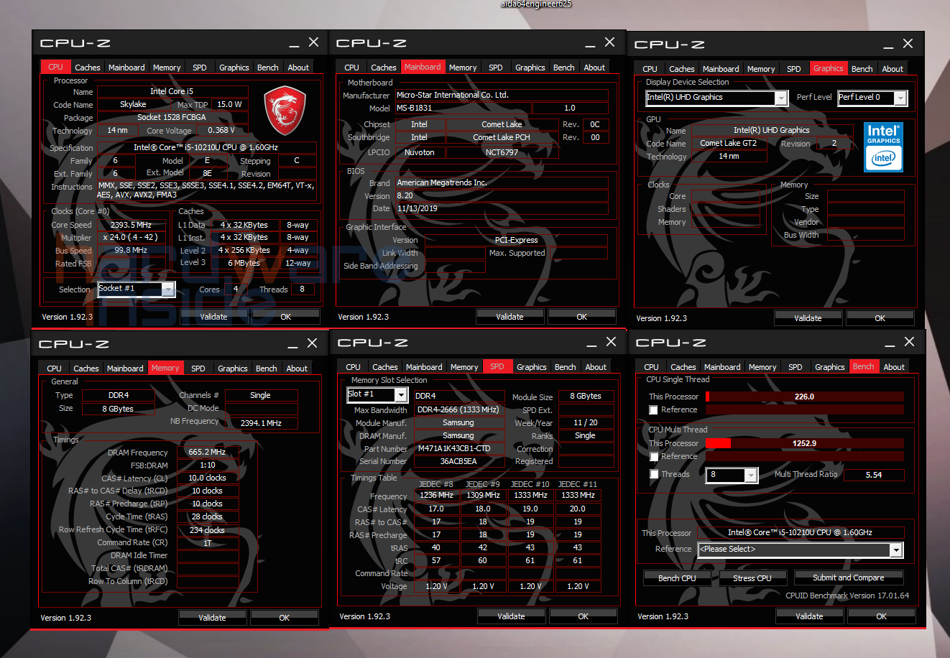The height and width of the screenshot is (658, 950).
Task: Click the Intel Graphics logo badge
Action: 883,147
